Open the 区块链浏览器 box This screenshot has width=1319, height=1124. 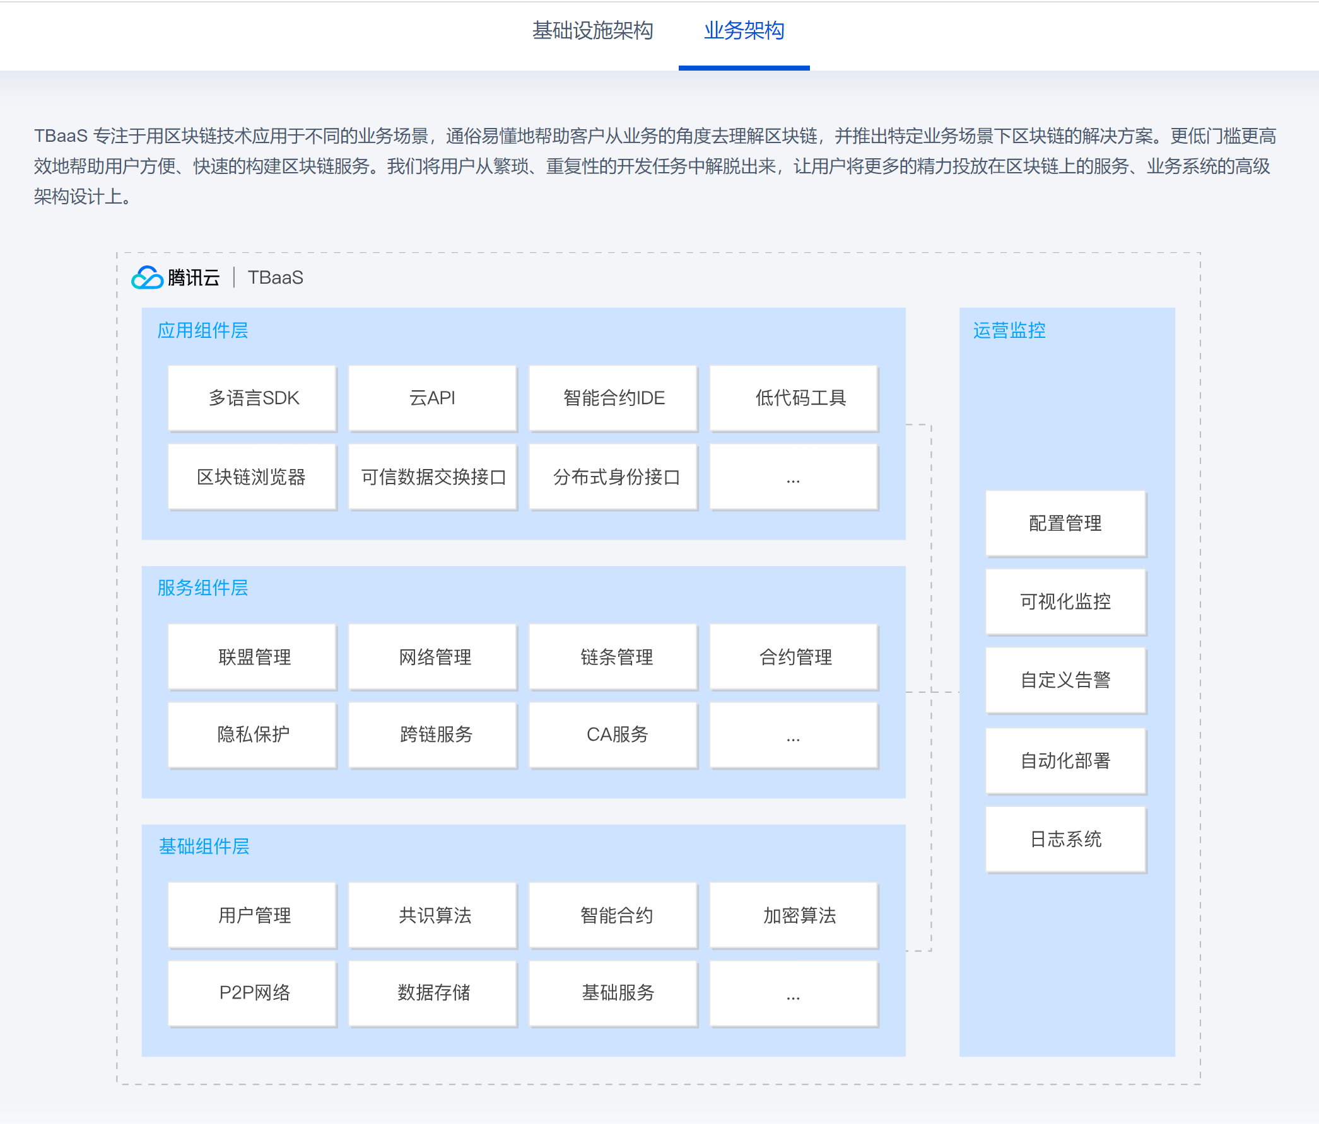click(252, 477)
